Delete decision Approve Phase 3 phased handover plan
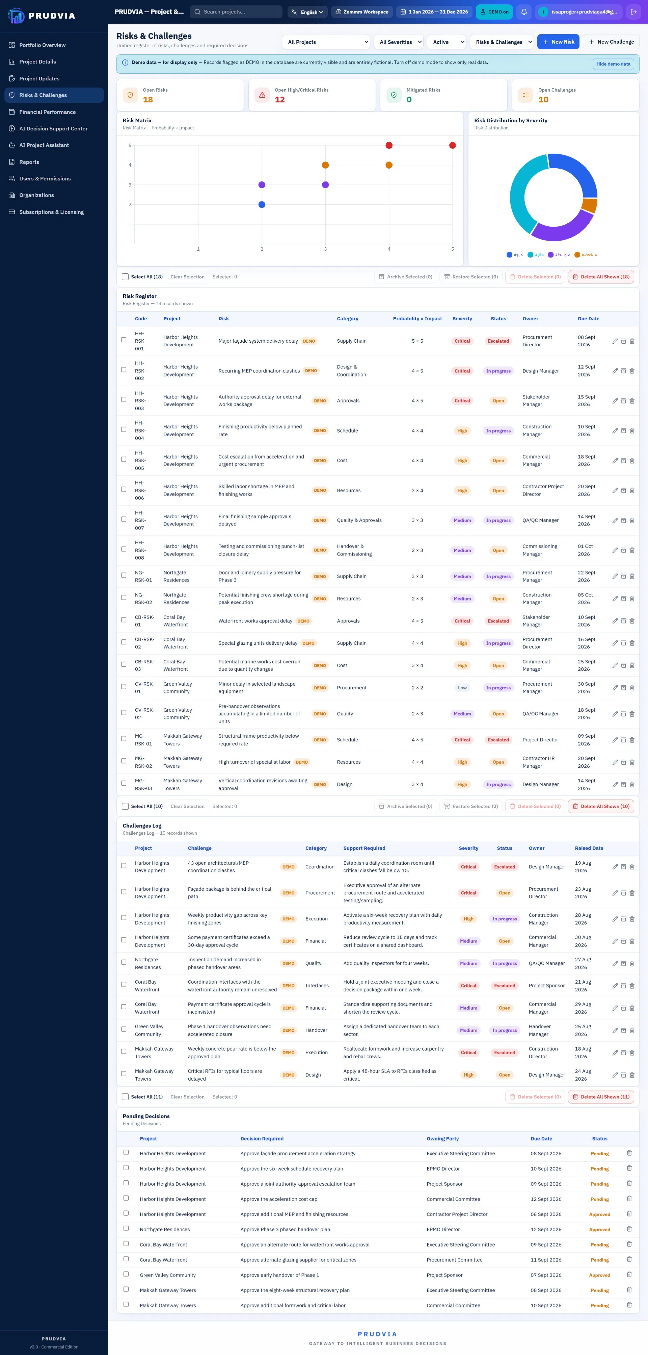This screenshot has height=1355, width=648. pos(629,1229)
